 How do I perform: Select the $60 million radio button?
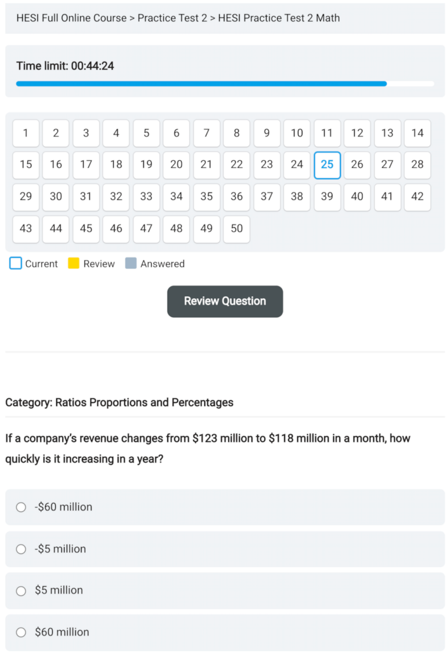(21, 632)
